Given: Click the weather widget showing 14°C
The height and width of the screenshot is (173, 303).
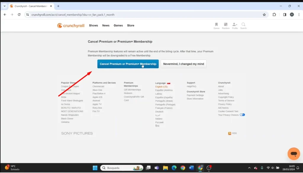Looking at the screenshot, I should (12, 168).
